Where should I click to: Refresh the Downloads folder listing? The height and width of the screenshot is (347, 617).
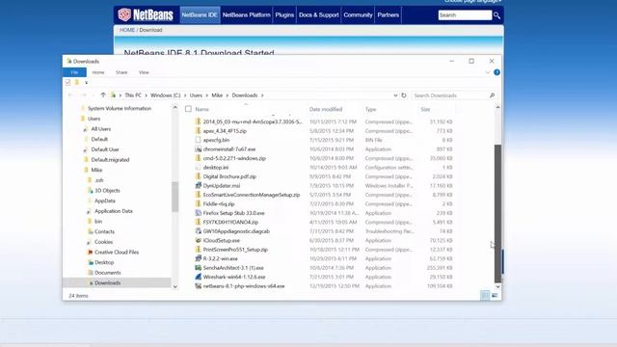(x=404, y=95)
